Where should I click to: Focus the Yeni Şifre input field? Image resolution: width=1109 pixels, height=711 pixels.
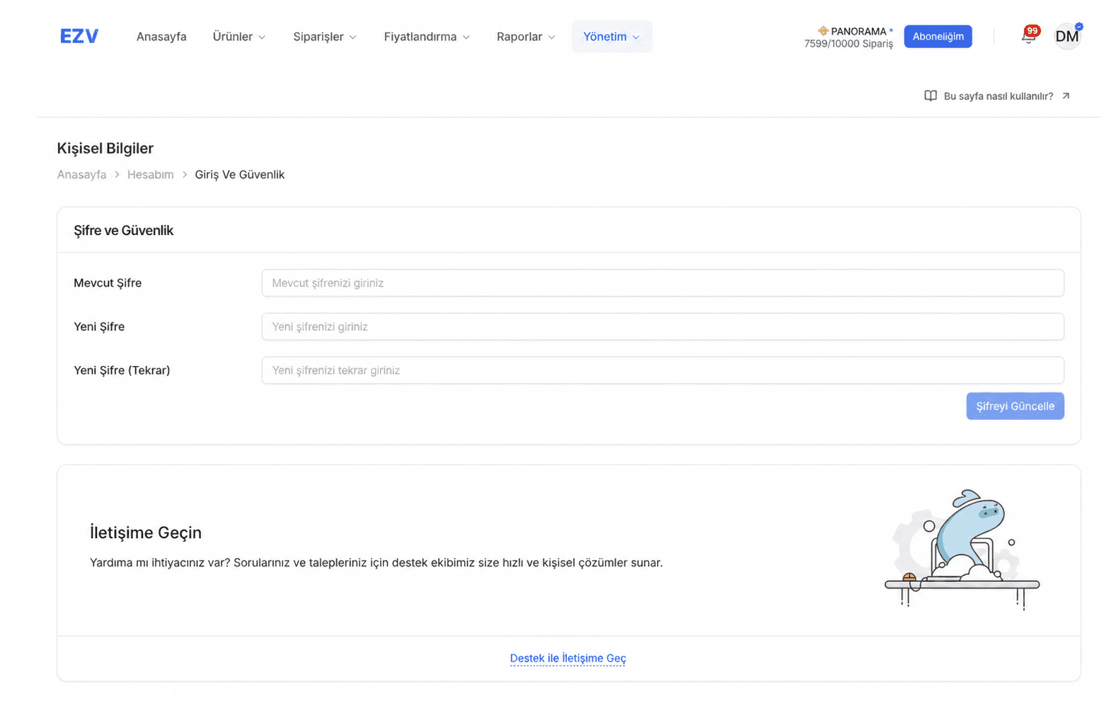click(x=662, y=326)
